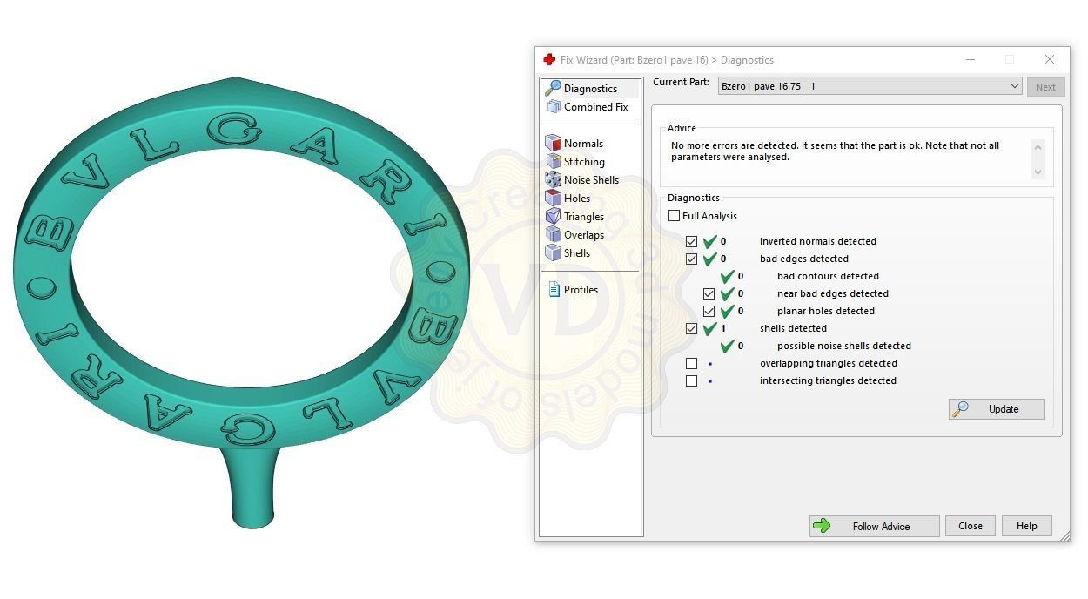Choose the Noise Shells icon
This screenshot has width=1088, height=599.
click(x=553, y=180)
